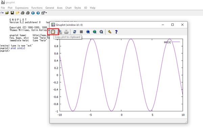Replot the graph using plot window refresh arrows

(75, 32)
